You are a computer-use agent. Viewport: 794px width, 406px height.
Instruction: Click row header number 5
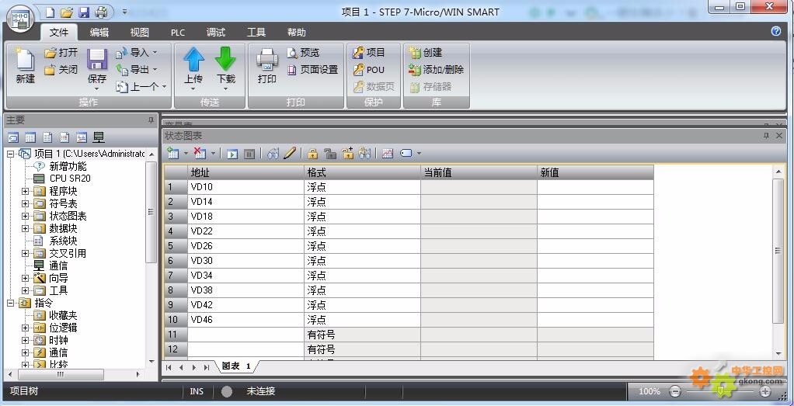(176, 246)
